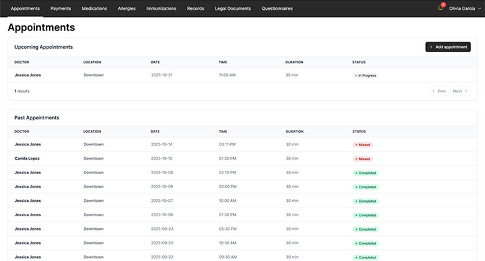
Task: Click the Add appointment button
Action: click(x=448, y=47)
